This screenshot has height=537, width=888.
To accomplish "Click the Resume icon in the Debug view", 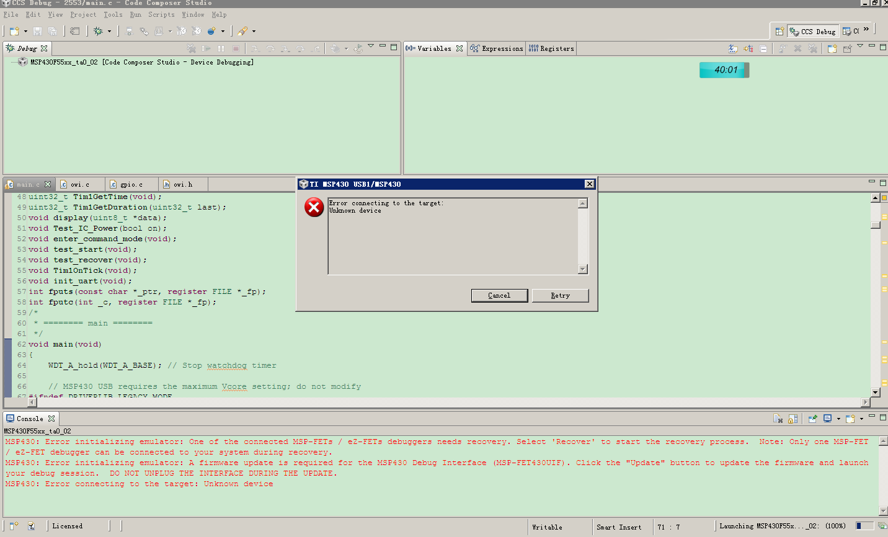I will click(206, 48).
